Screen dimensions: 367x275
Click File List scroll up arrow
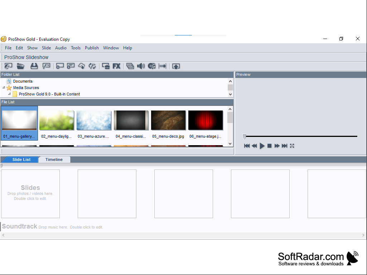point(230,109)
